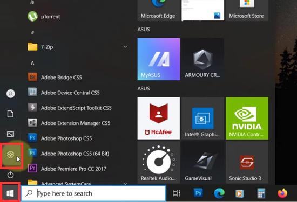
Task: Launch Adobe Bridge CS5
Action: (x=78, y=77)
